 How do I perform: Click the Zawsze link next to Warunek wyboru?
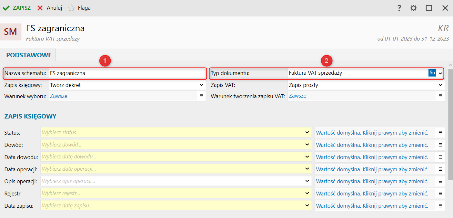[x=59, y=96]
